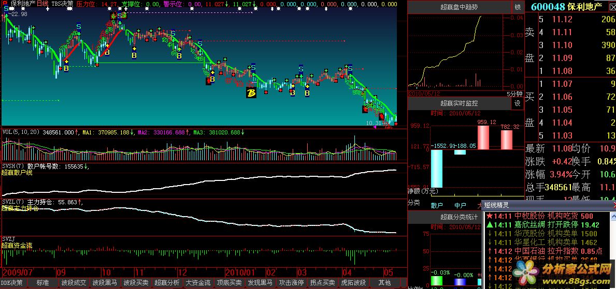Click buy level 5 price 11.03
The width and height of the screenshot is (616, 289).
562,135
